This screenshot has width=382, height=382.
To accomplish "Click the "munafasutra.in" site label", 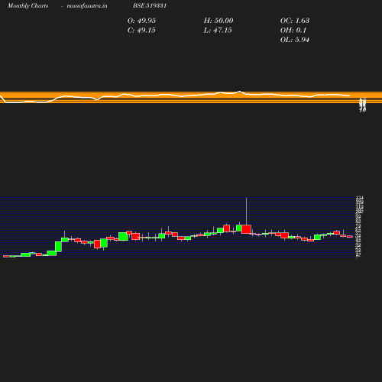I will coord(87,5).
